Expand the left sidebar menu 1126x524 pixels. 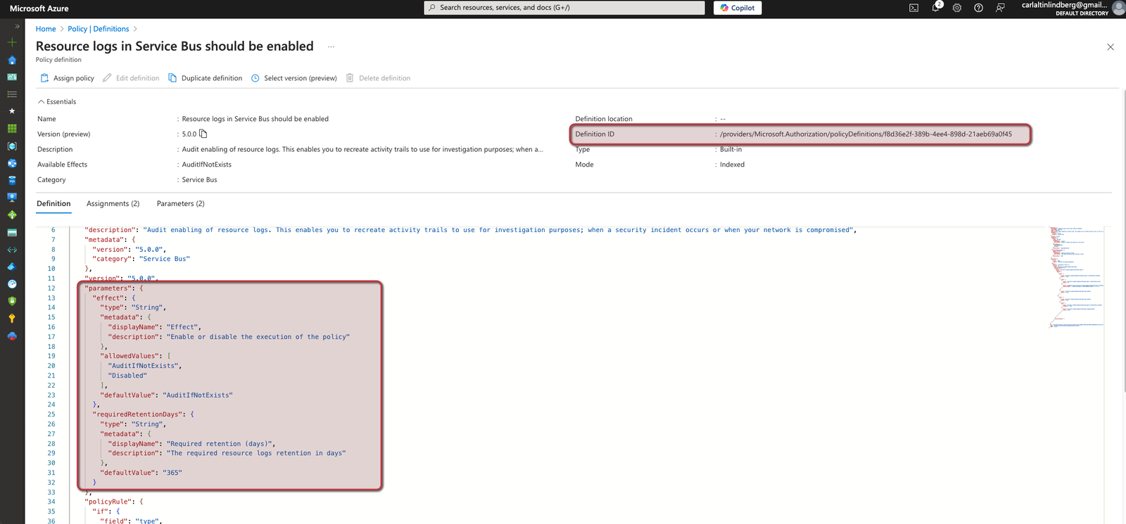tap(18, 26)
